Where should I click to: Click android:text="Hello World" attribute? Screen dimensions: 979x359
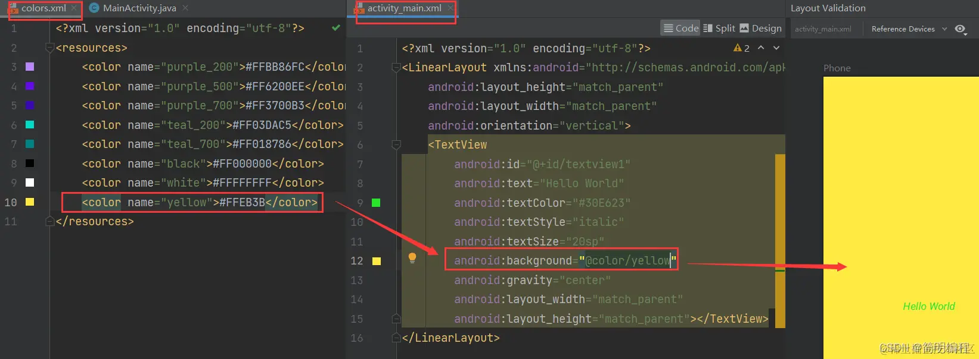click(x=539, y=183)
